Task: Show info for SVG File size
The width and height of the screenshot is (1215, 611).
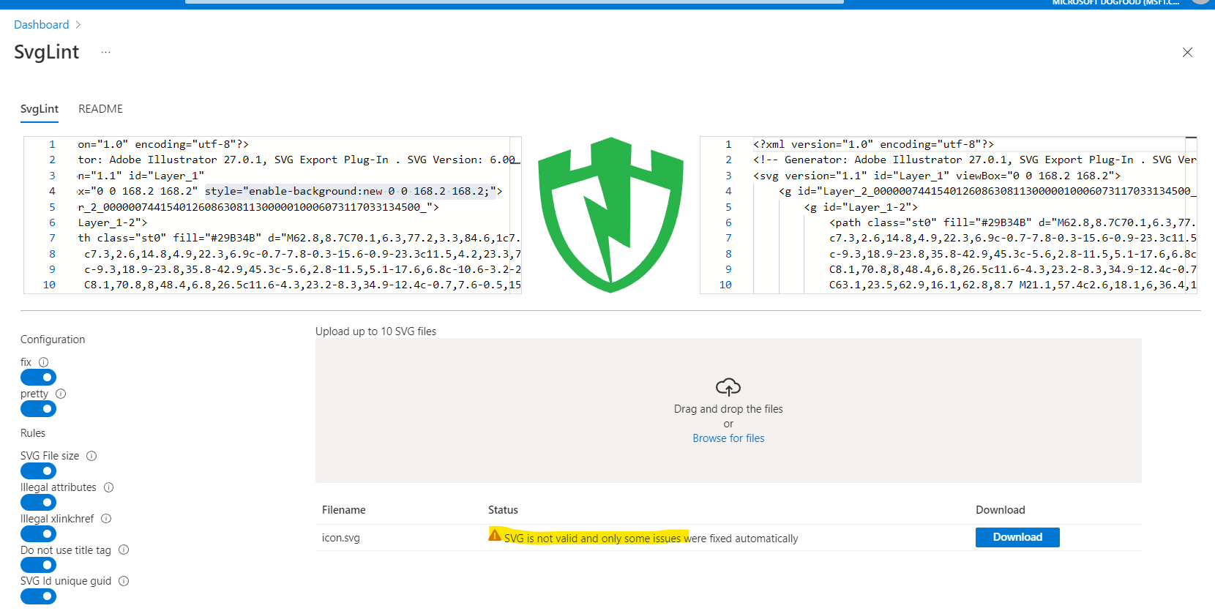Action: 91,456
